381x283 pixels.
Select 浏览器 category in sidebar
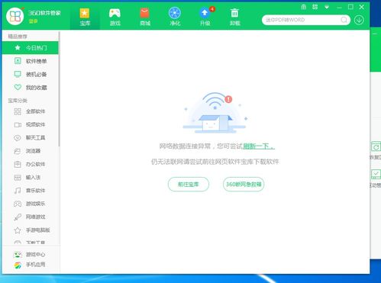tap(30, 151)
